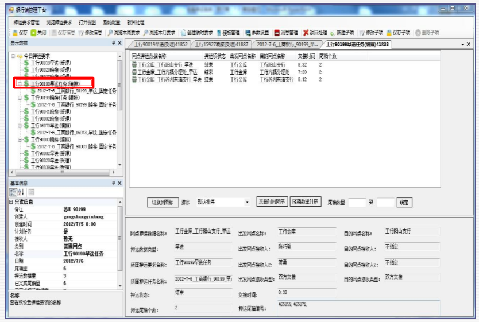
Task: Sort property grid alphabetically (A-Z icon)
Action: pos(21,192)
